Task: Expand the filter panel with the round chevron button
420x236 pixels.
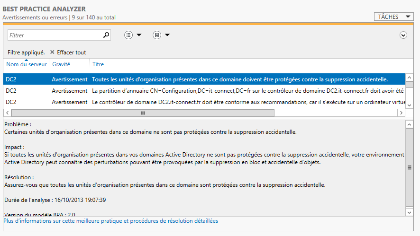Action: (x=403, y=35)
